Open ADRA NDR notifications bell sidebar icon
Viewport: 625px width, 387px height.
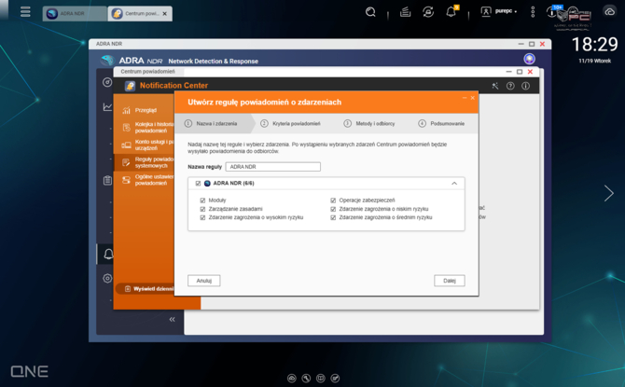click(108, 255)
